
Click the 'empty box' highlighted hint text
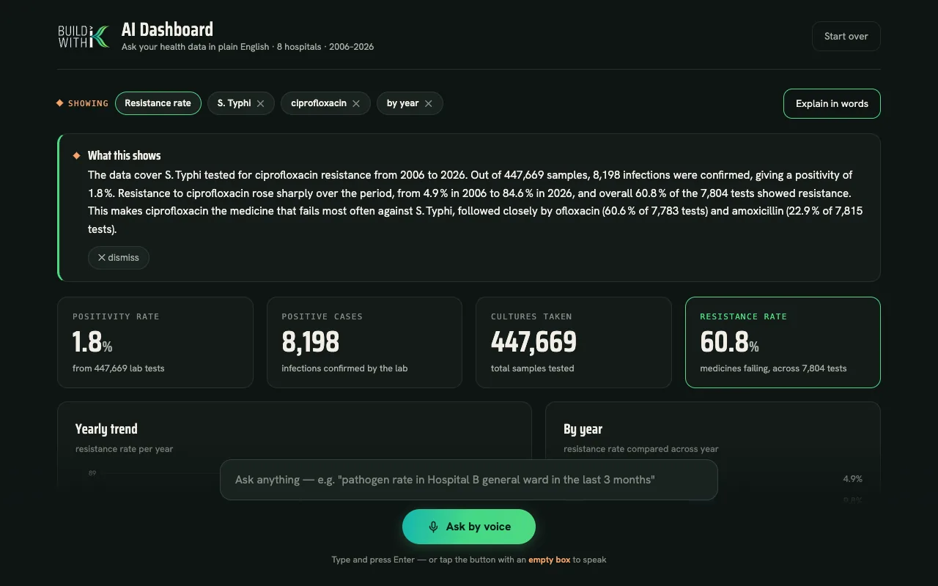(549, 560)
